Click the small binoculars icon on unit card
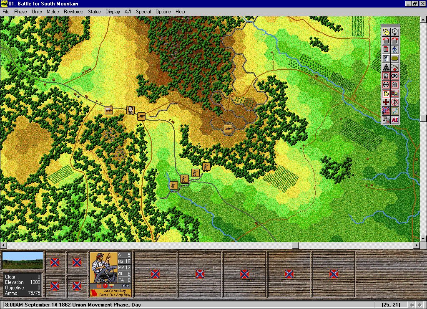This screenshot has height=309, width=427. (x=126, y=286)
